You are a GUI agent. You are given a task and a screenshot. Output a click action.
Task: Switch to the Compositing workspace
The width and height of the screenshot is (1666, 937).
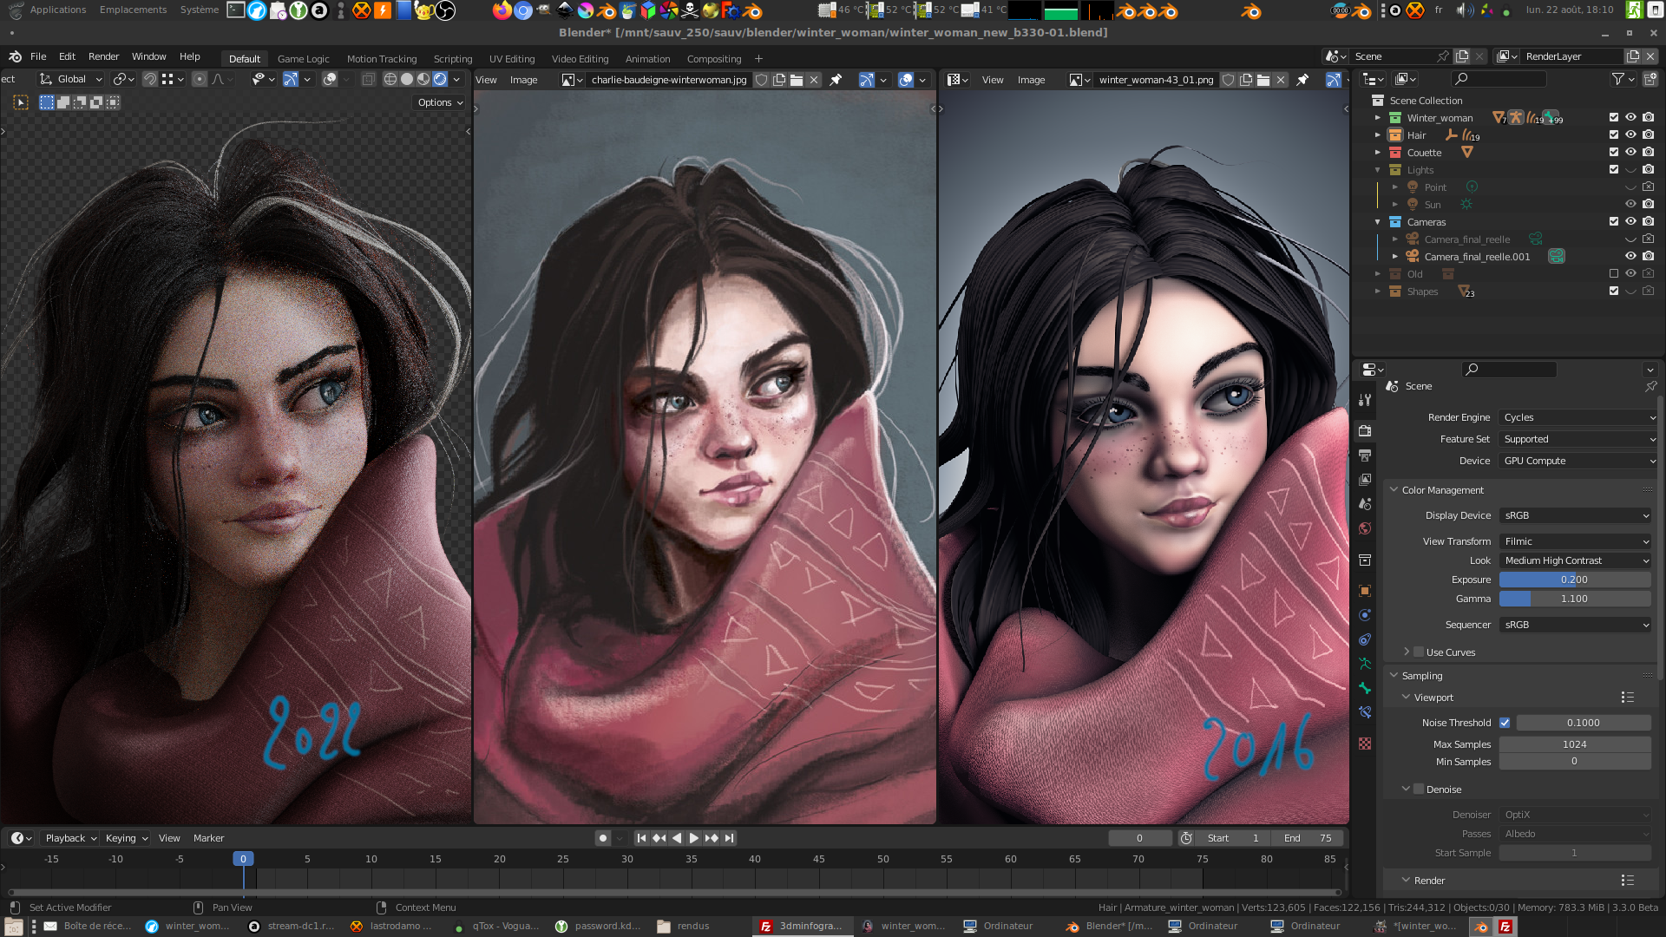tap(714, 59)
